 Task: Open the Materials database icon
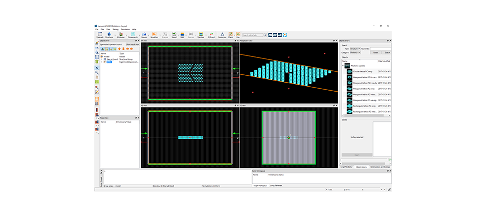[100, 34]
